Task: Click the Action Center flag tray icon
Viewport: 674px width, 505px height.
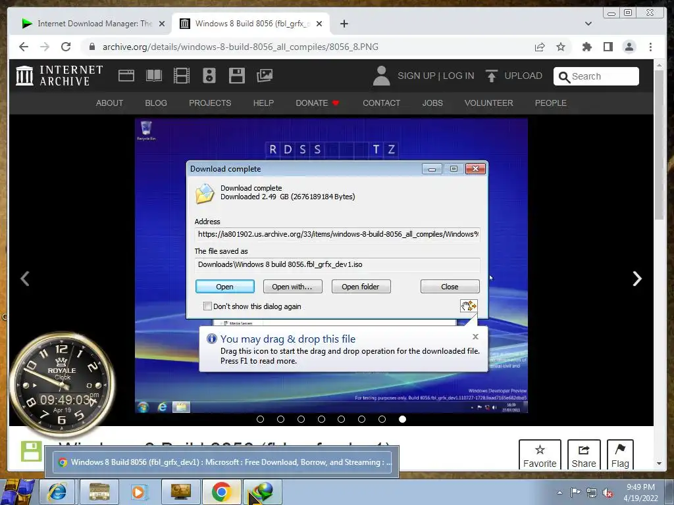Action: [x=575, y=493]
